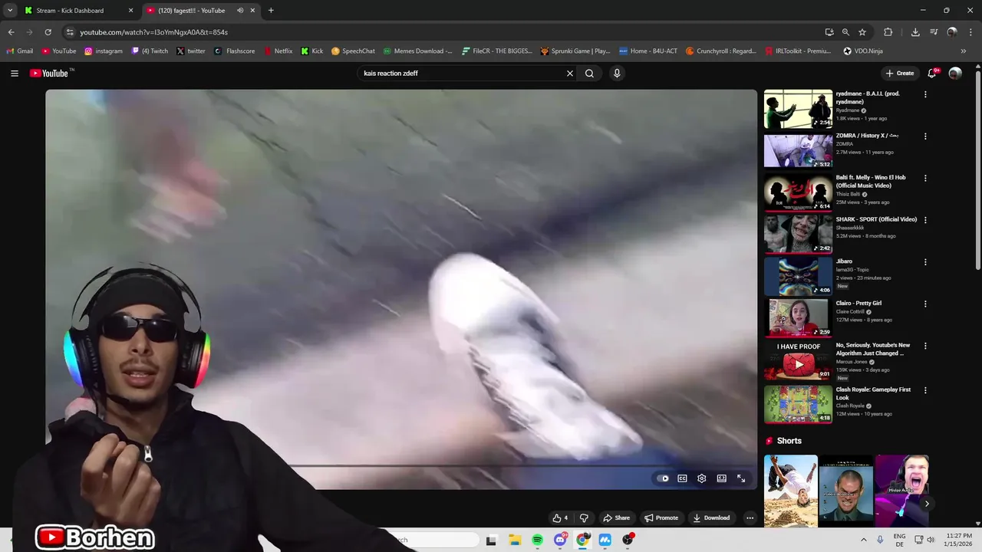Image resolution: width=982 pixels, height=552 pixels.
Task: Open the VDO.Ninja bookmark
Action: pyautogui.click(x=863, y=51)
